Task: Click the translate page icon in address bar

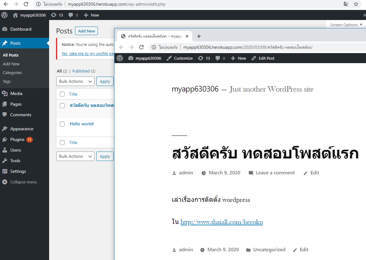Action: coord(346,4)
